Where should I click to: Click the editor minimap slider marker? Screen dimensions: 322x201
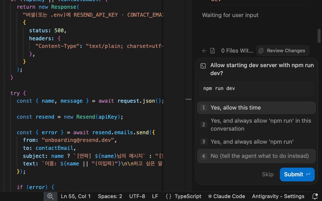[188, 99]
